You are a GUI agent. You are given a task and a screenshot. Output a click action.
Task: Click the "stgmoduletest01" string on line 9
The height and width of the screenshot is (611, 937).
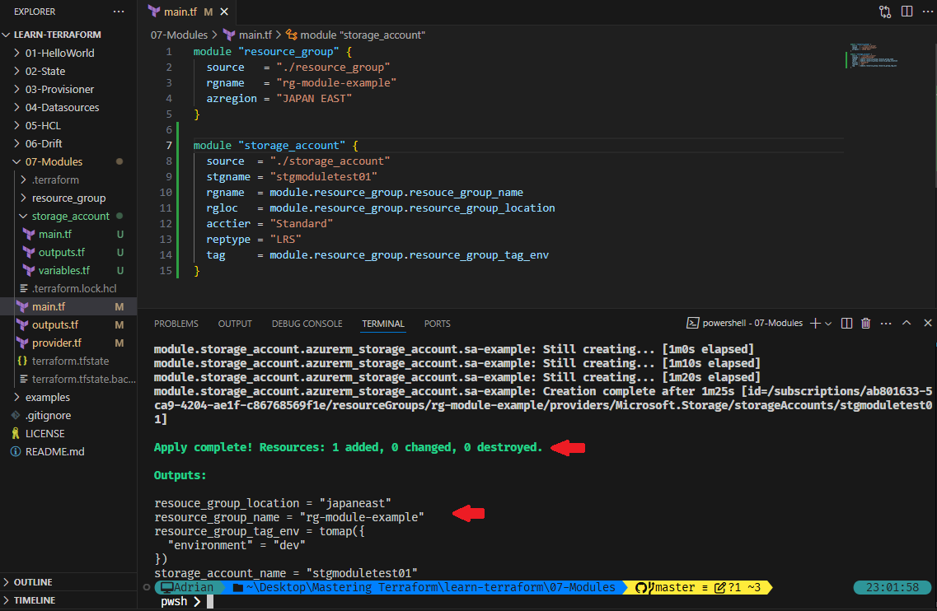coord(323,177)
